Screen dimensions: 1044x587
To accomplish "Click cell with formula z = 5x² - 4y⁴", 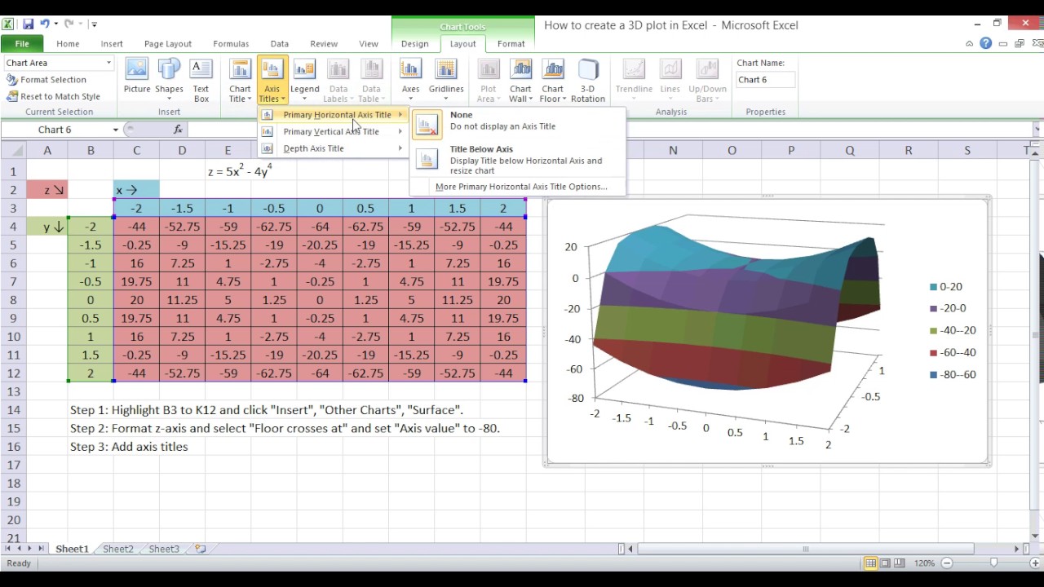I will coord(240,171).
